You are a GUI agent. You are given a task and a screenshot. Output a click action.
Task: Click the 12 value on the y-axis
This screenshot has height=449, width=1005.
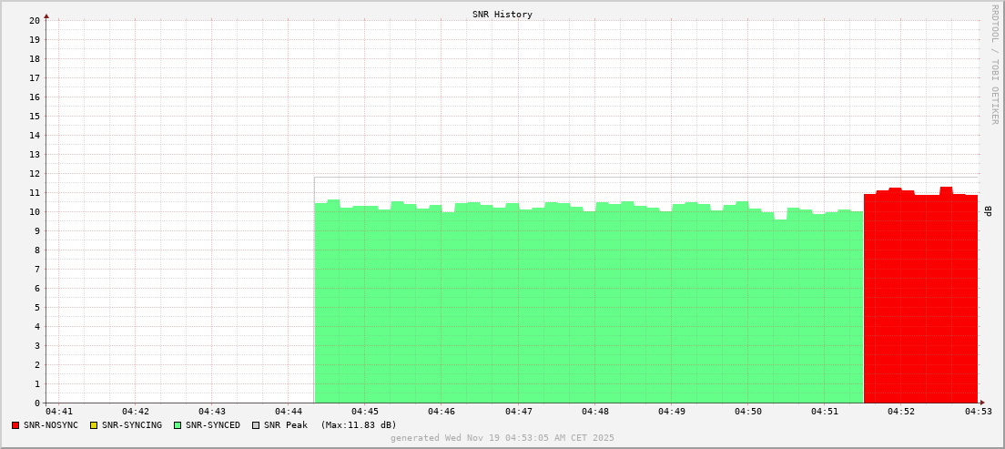(34, 173)
